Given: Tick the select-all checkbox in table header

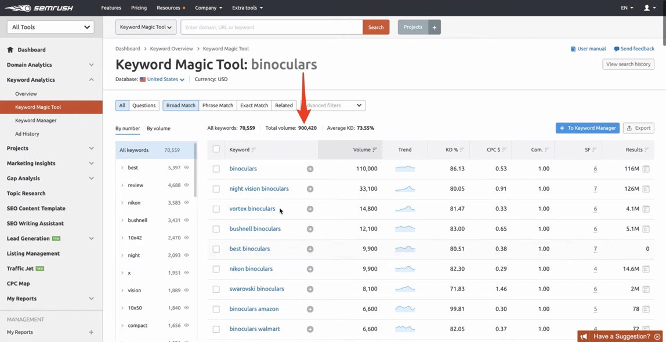Looking at the screenshot, I should [x=216, y=150].
